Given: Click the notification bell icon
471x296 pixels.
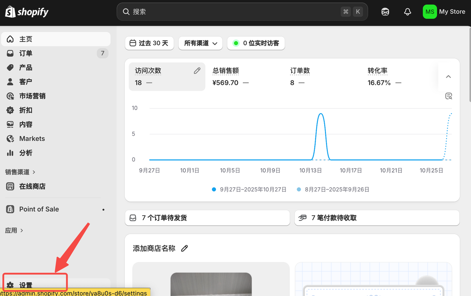Looking at the screenshot, I should coord(407,11).
